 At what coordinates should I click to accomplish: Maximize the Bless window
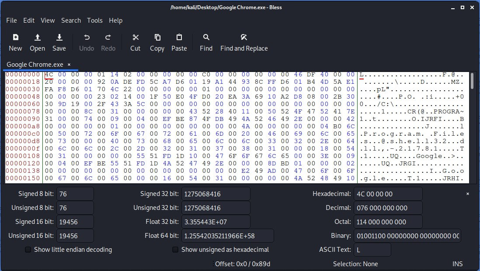462,7
